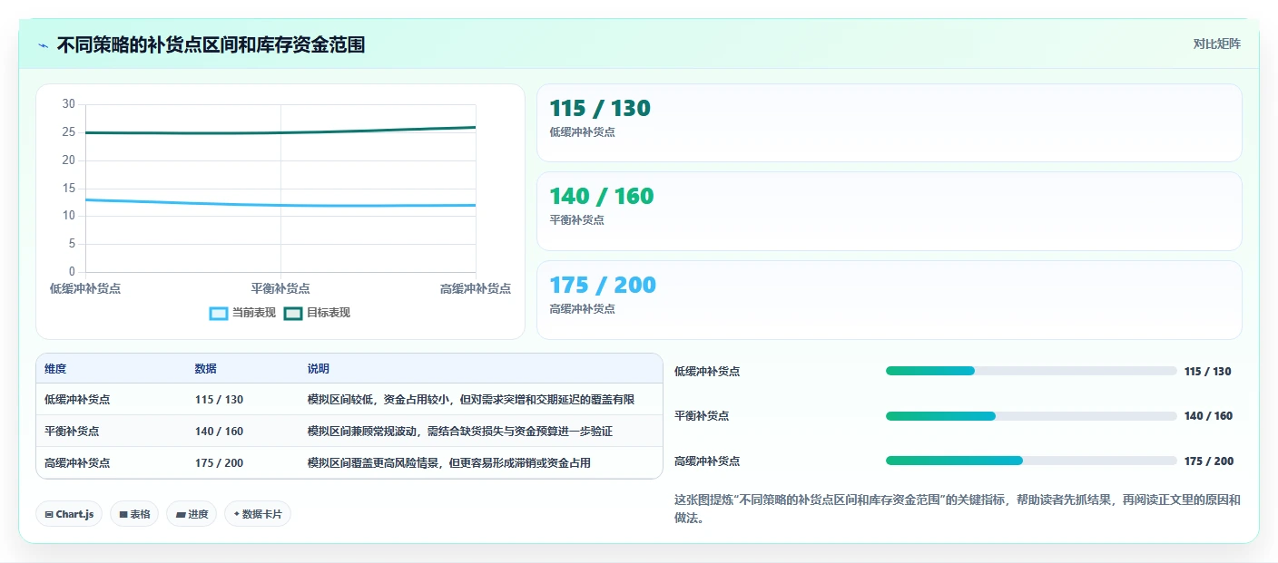The image size is (1278, 563).
Task: Click the summary paragraph starting 这张图提炼
Action: pyautogui.click(x=957, y=510)
